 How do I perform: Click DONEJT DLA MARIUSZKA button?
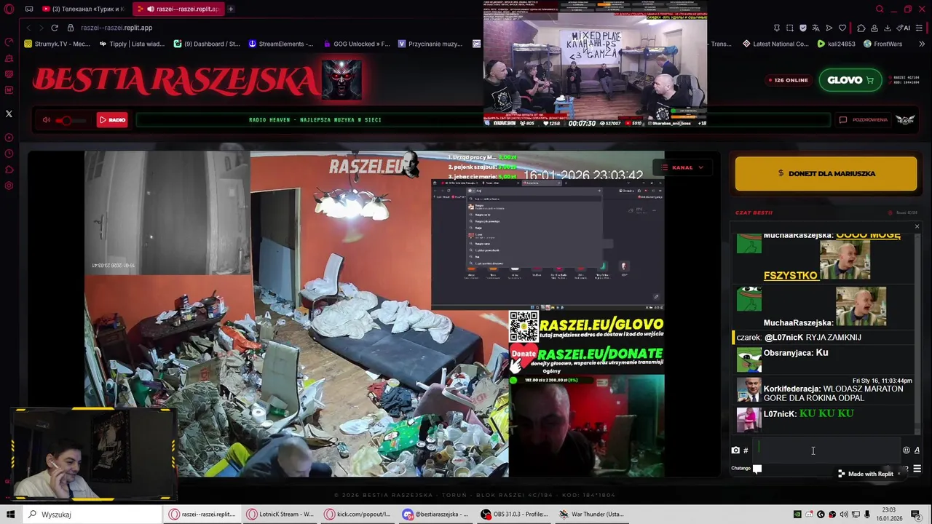[x=826, y=173]
